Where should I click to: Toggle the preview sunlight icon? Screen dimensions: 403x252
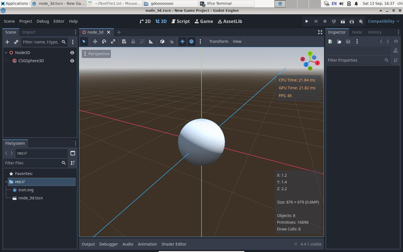pos(182,41)
